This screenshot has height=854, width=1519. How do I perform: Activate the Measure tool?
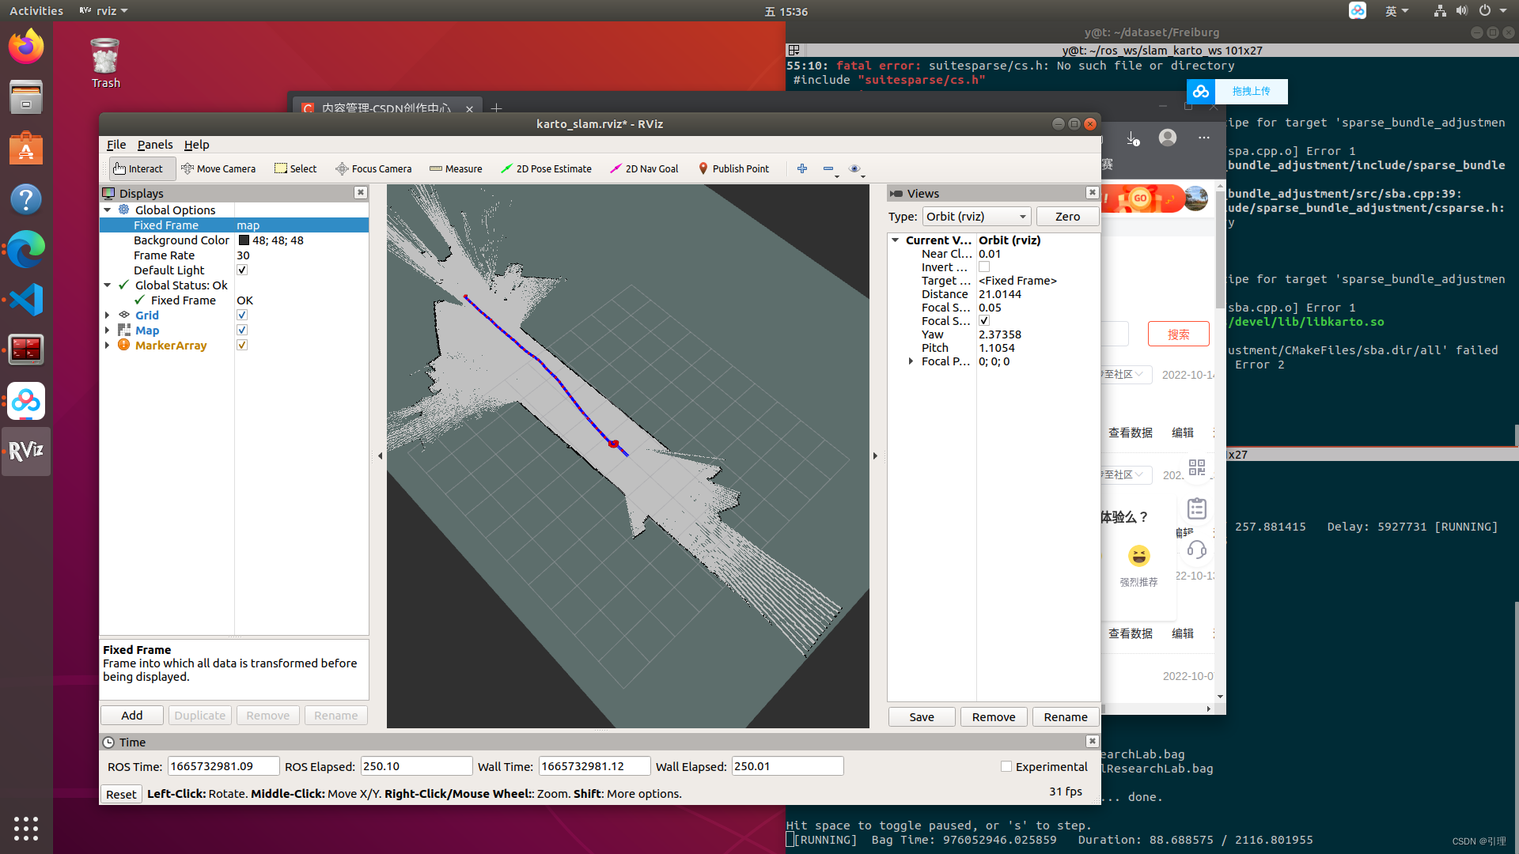pyautogui.click(x=456, y=168)
